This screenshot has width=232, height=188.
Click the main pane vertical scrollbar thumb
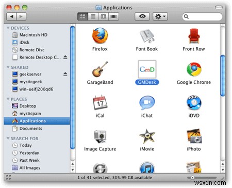click(x=223, y=76)
